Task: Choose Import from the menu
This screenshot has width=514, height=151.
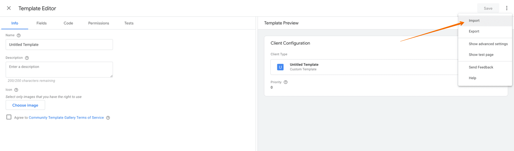Action: tap(485, 21)
